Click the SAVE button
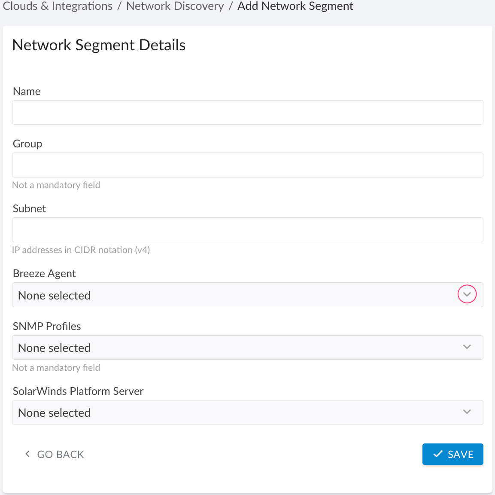This screenshot has width=495, height=495. point(453,454)
